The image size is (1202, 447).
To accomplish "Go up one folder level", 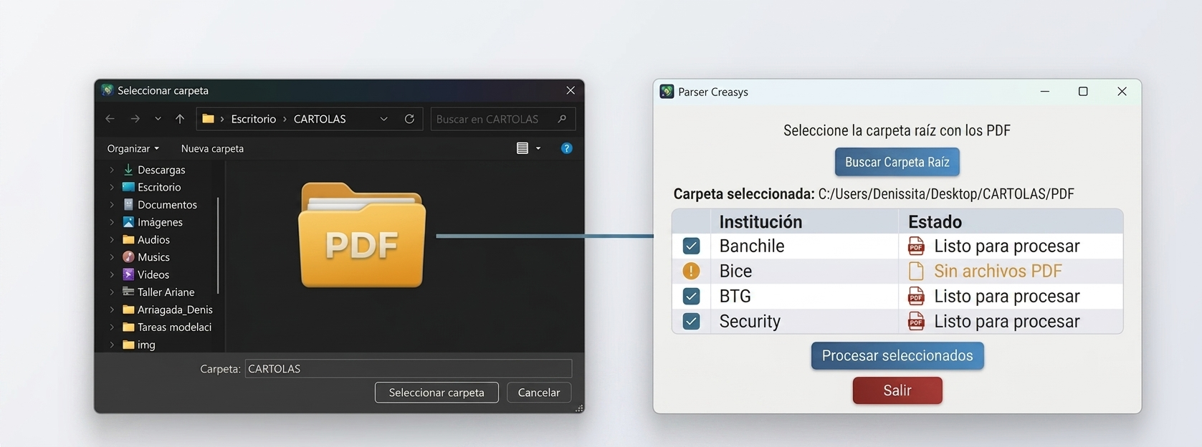I will 180,119.
